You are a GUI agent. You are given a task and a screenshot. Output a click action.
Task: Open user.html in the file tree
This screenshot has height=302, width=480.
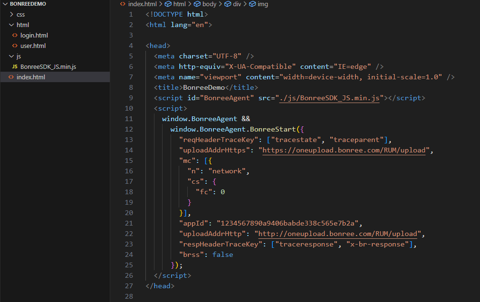pos(33,46)
